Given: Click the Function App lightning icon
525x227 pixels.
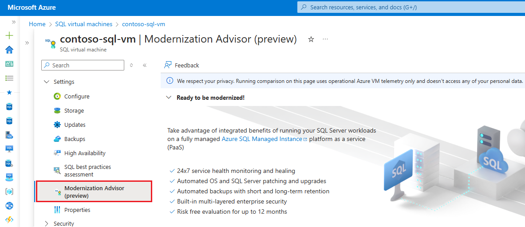Looking at the screenshot, I should coord(9,220).
